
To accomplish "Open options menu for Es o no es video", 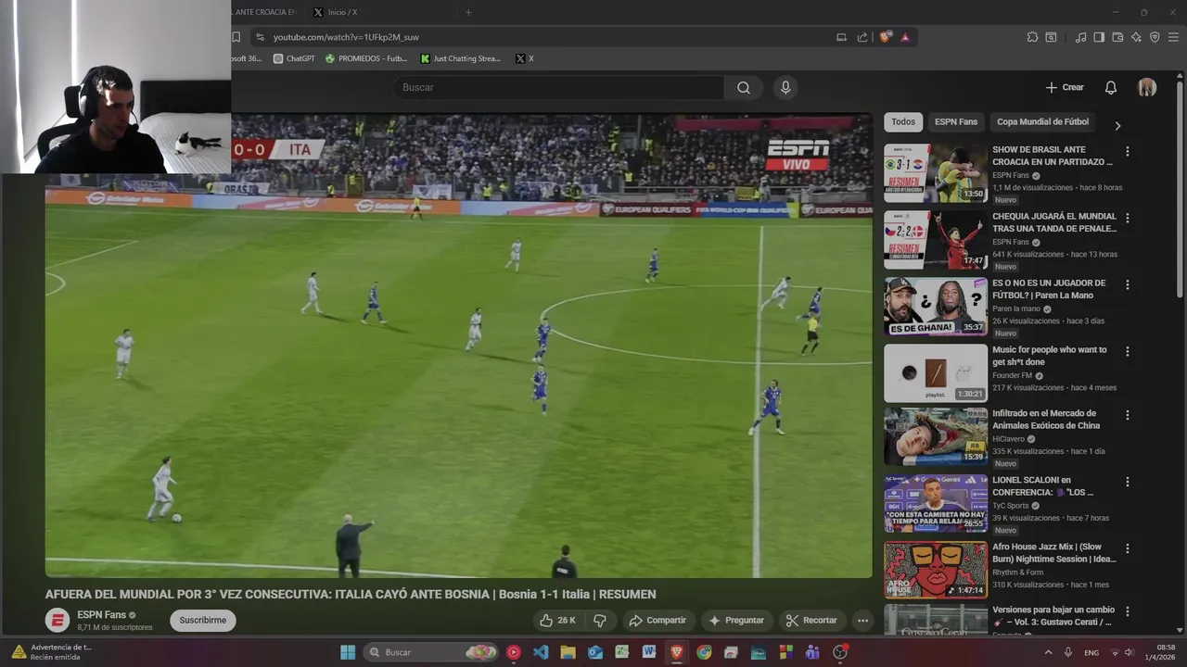I will pos(1128,284).
